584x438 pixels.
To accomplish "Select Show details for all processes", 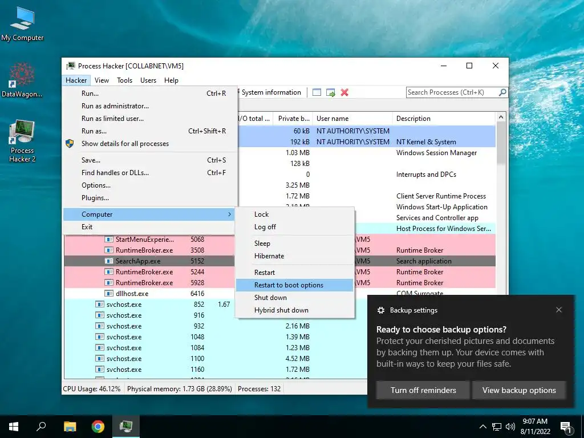I will [x=150, y=143].
